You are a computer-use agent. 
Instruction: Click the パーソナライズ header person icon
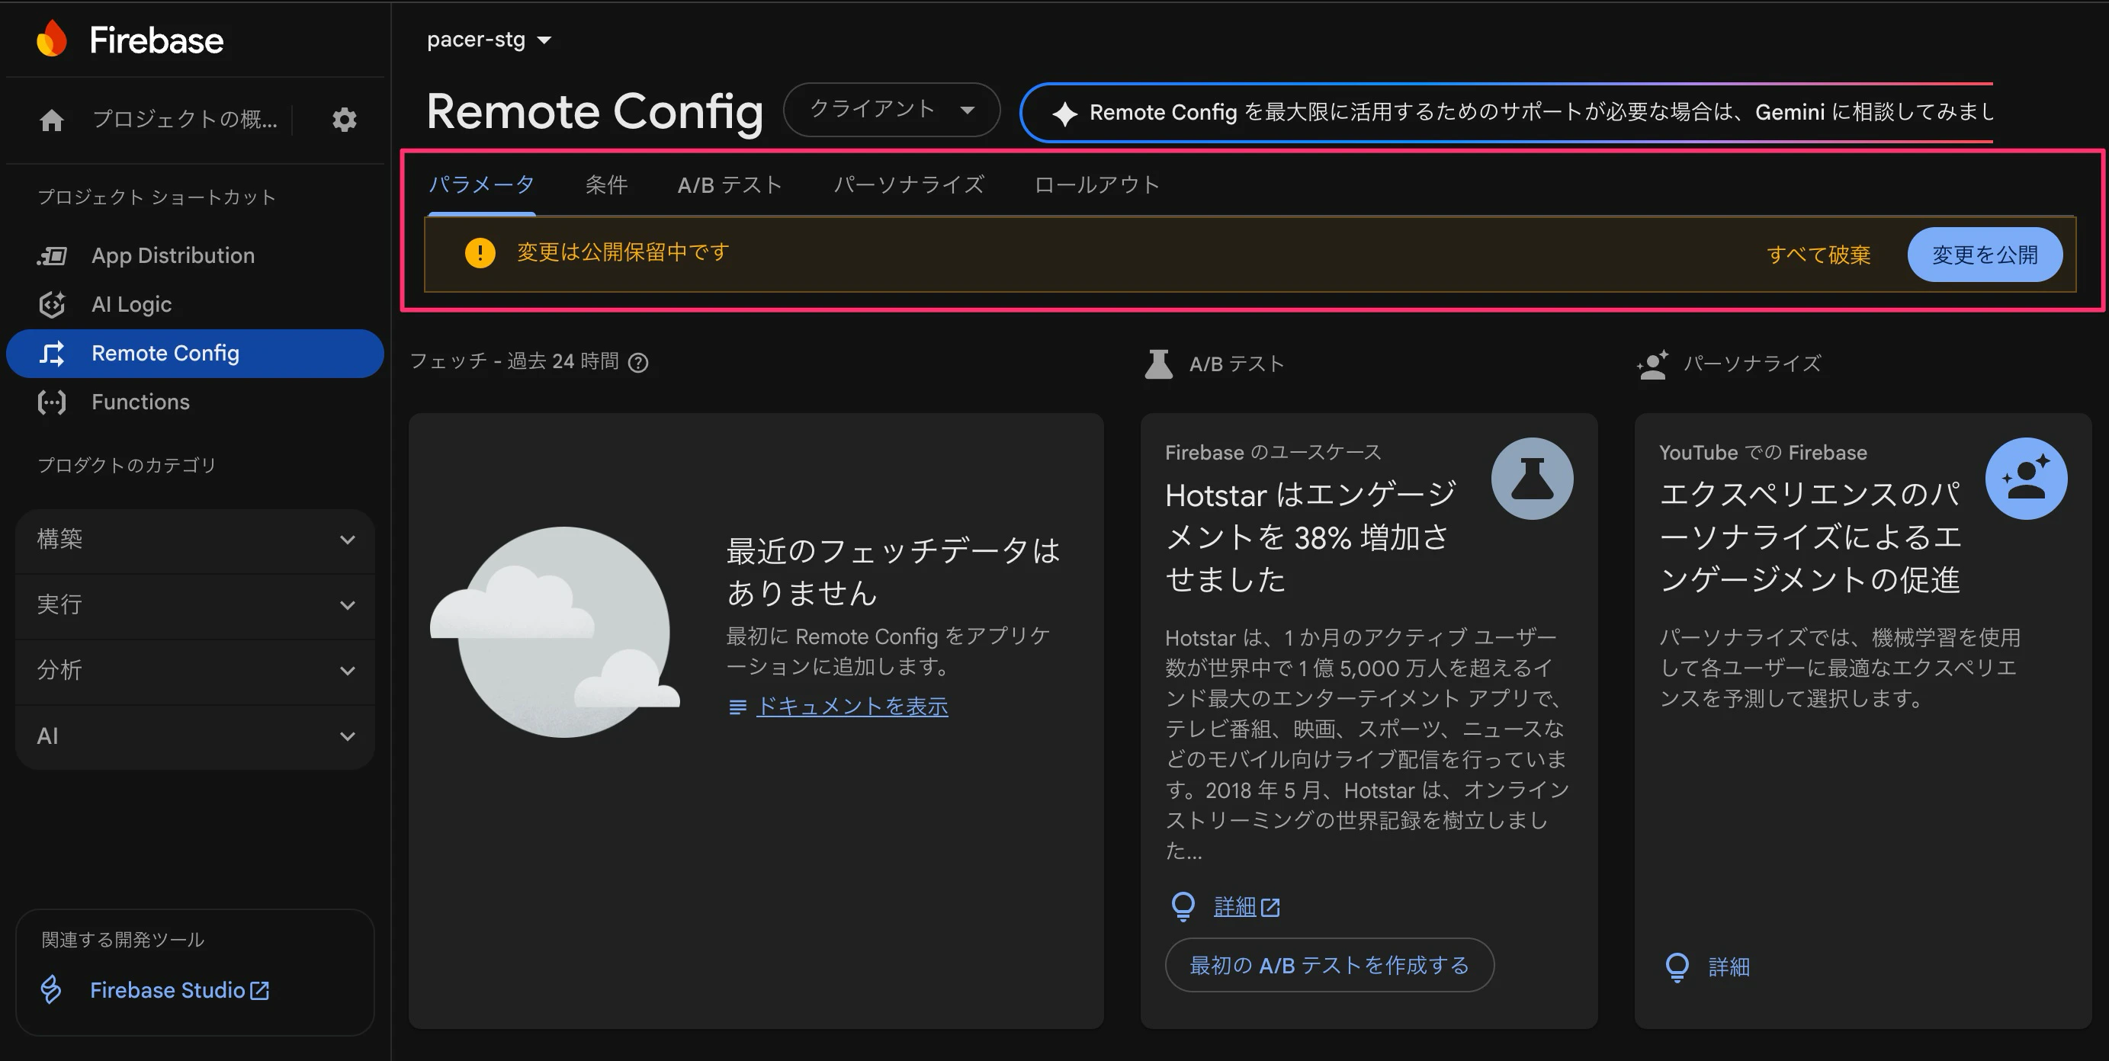coord(1653,364)
